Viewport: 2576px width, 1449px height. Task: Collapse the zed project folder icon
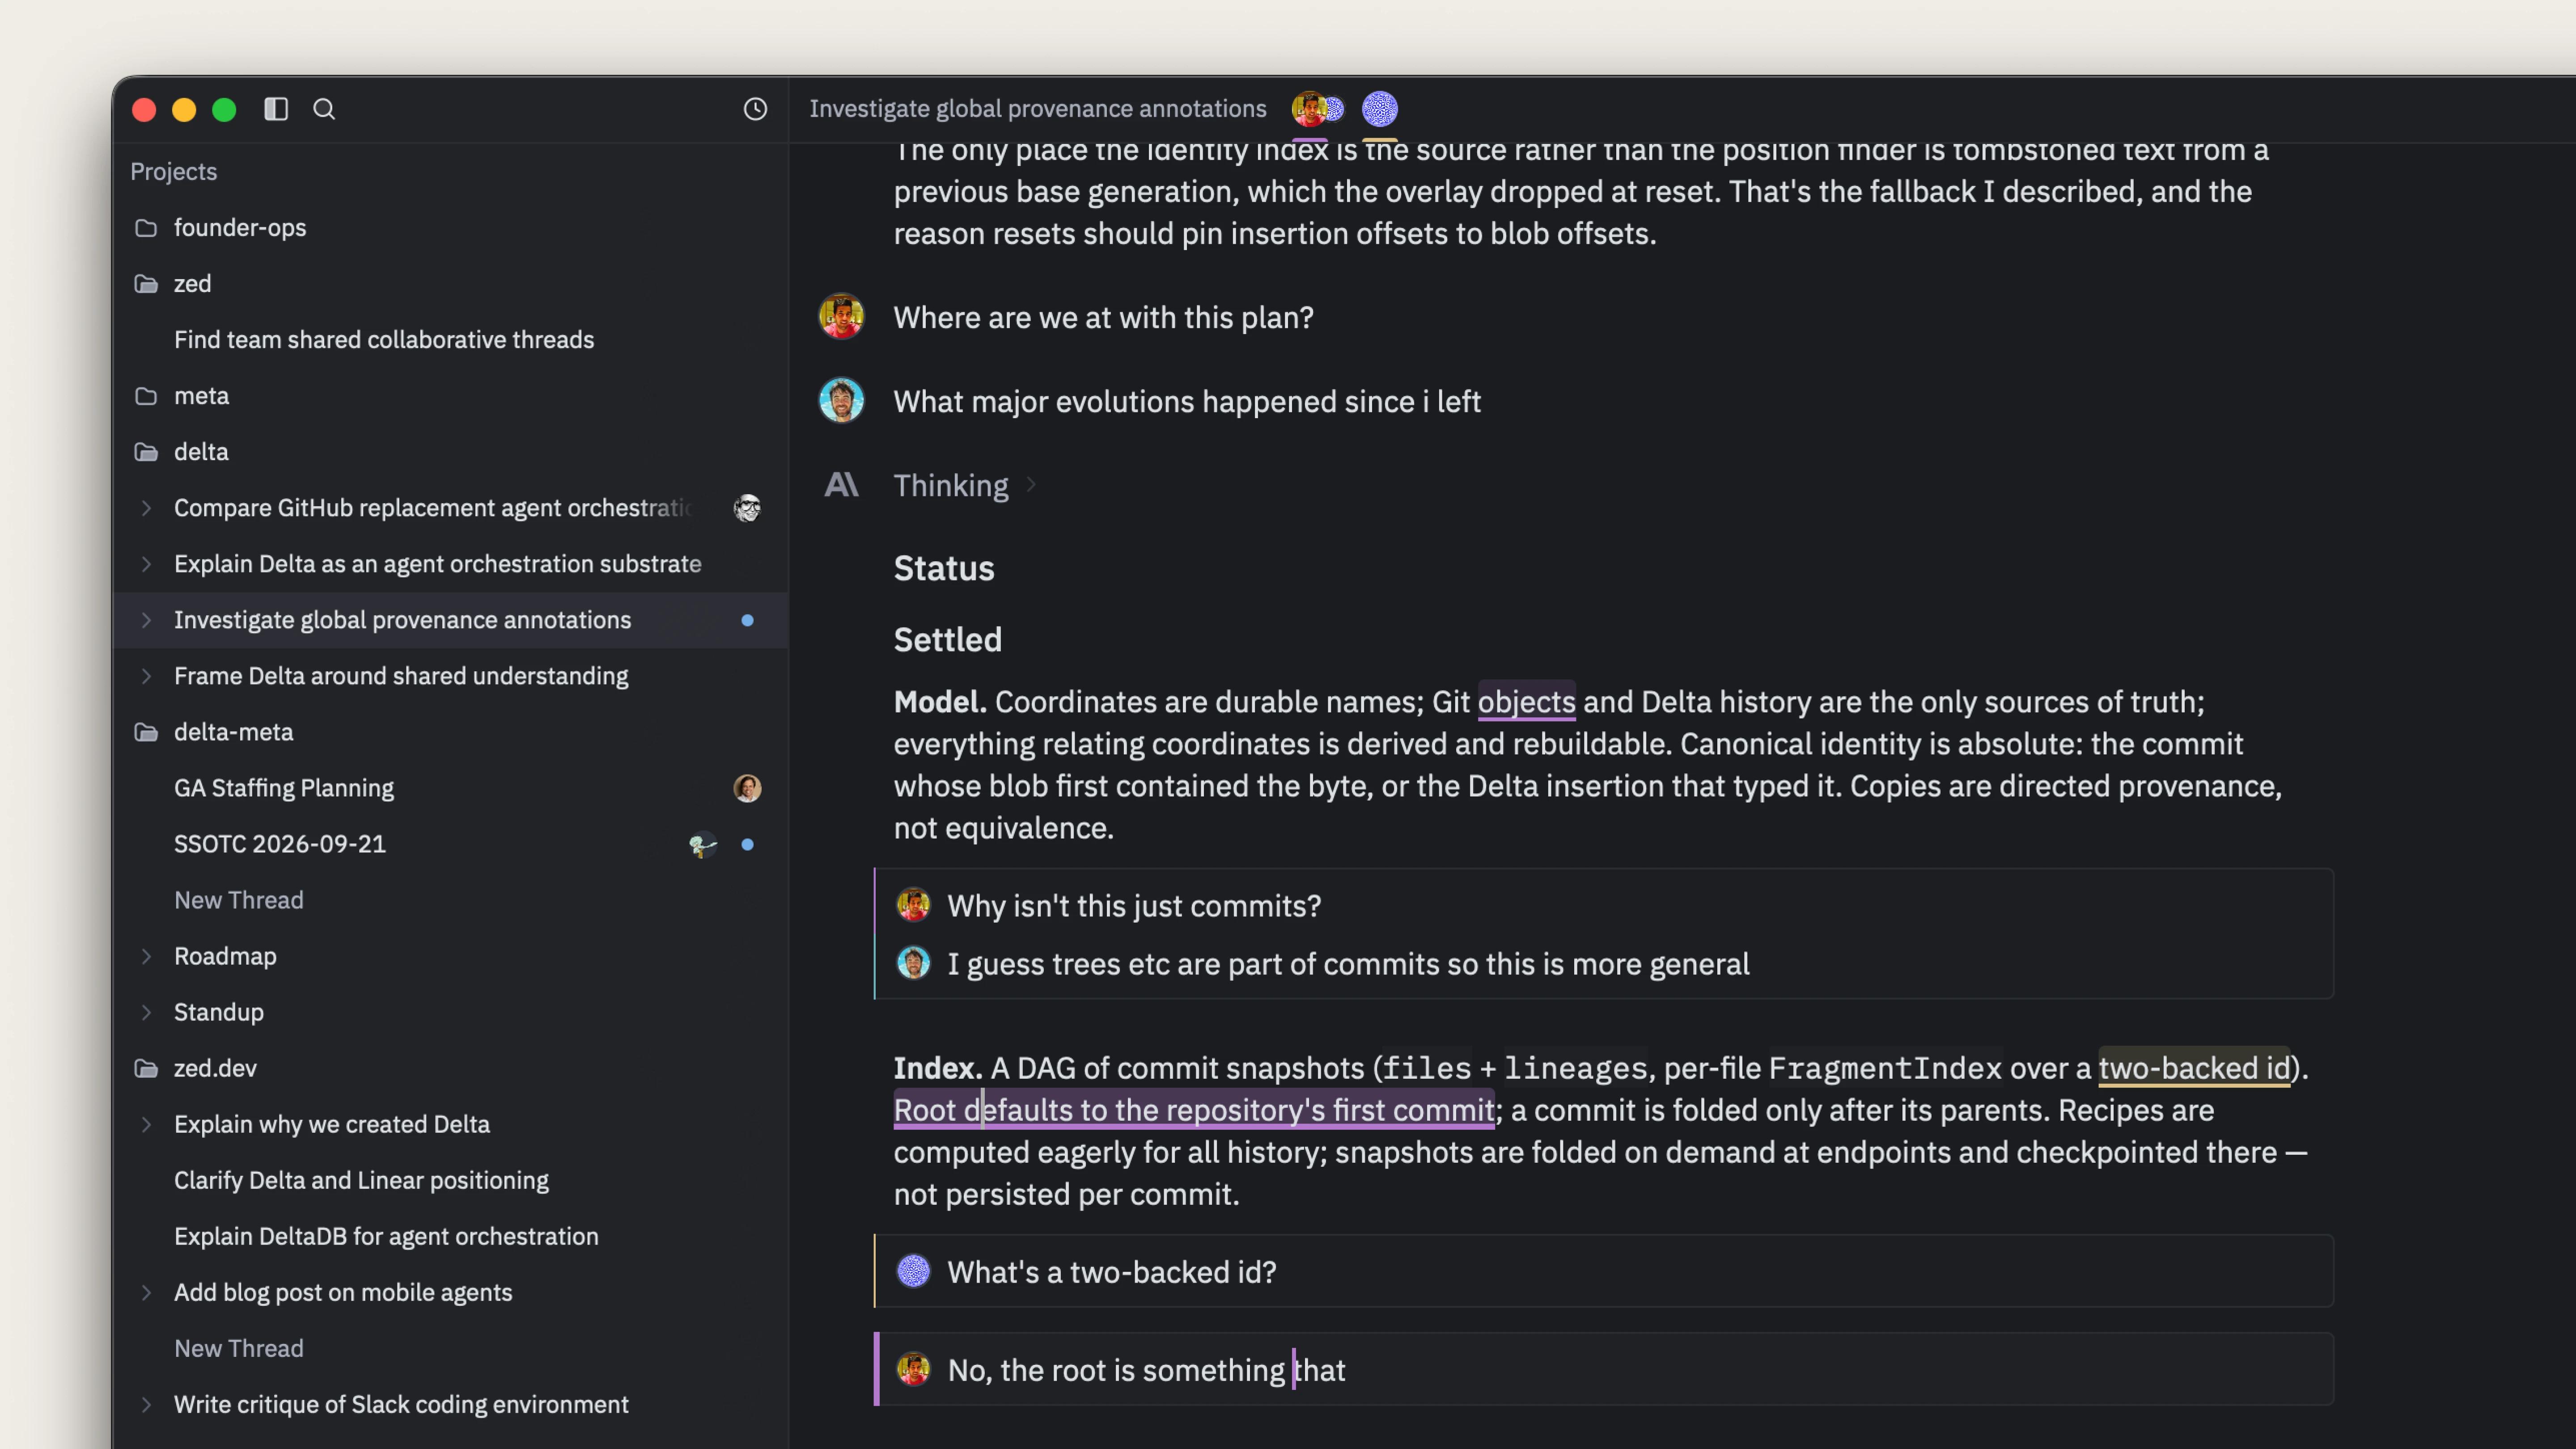[x=146, y=284]
